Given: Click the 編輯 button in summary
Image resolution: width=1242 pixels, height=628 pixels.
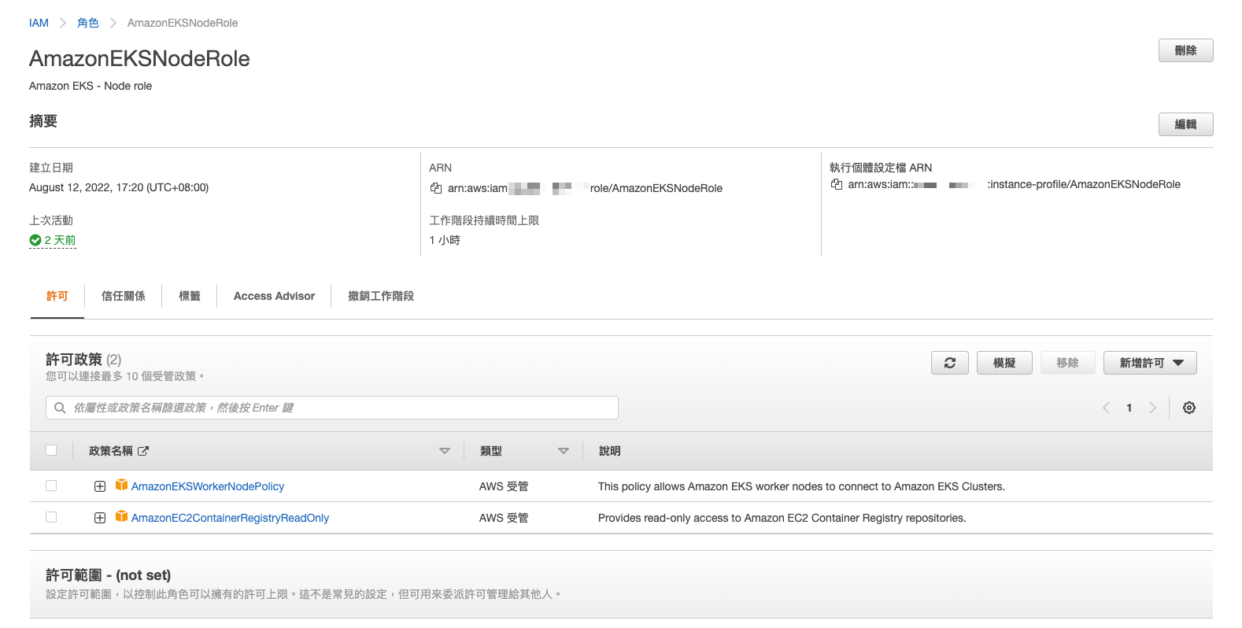Looking at the screenshot, I should point(1185,124).
